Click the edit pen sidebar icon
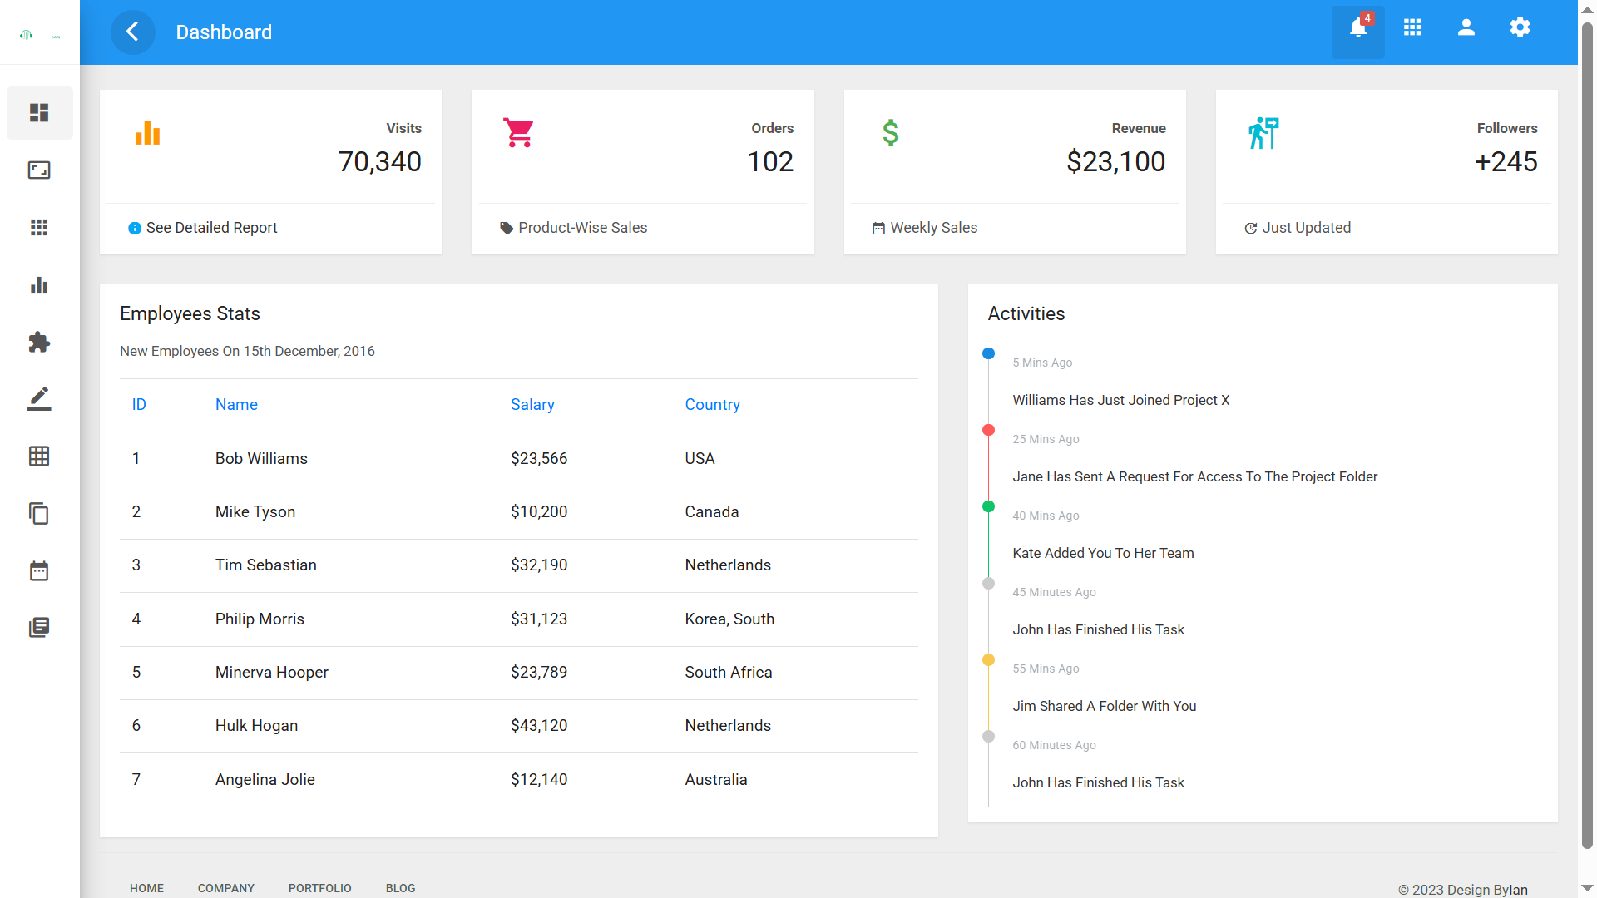1597x898 pixels. pyautogui.click(x=39, y=399)
